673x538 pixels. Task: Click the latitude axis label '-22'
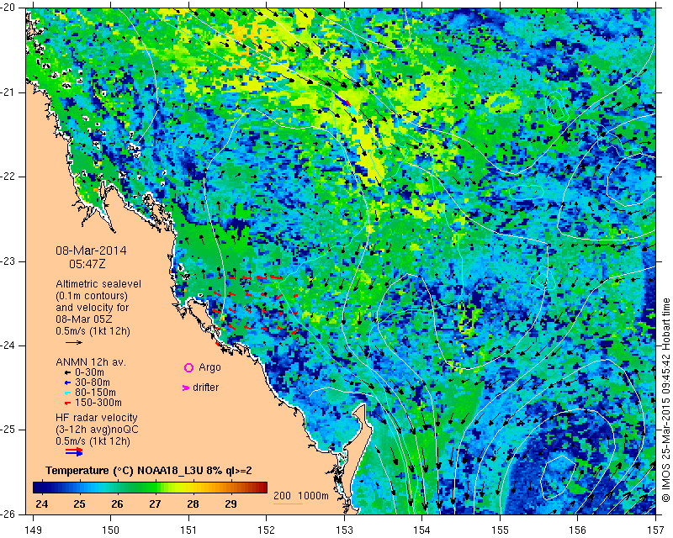9,177
